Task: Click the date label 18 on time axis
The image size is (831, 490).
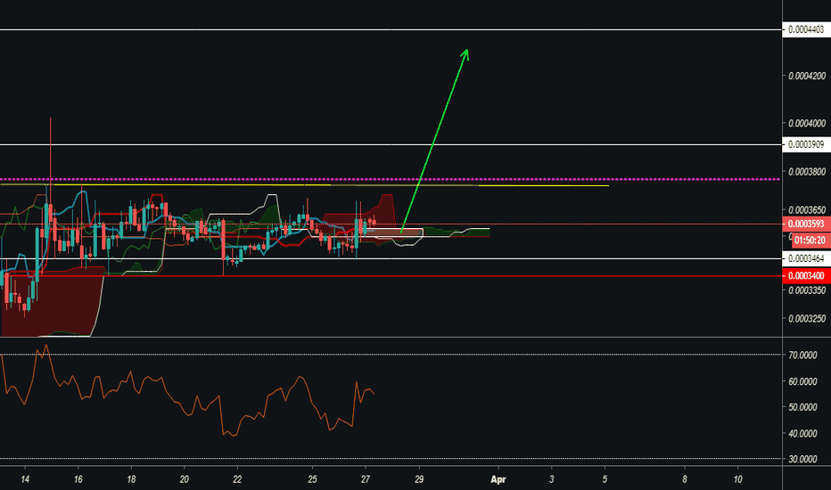Action: (131, 479)
